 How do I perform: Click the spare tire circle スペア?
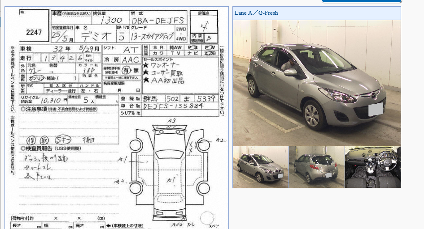click(207, 218)
